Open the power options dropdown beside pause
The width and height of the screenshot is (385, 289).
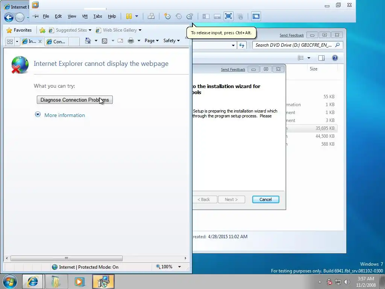(137, 16)
